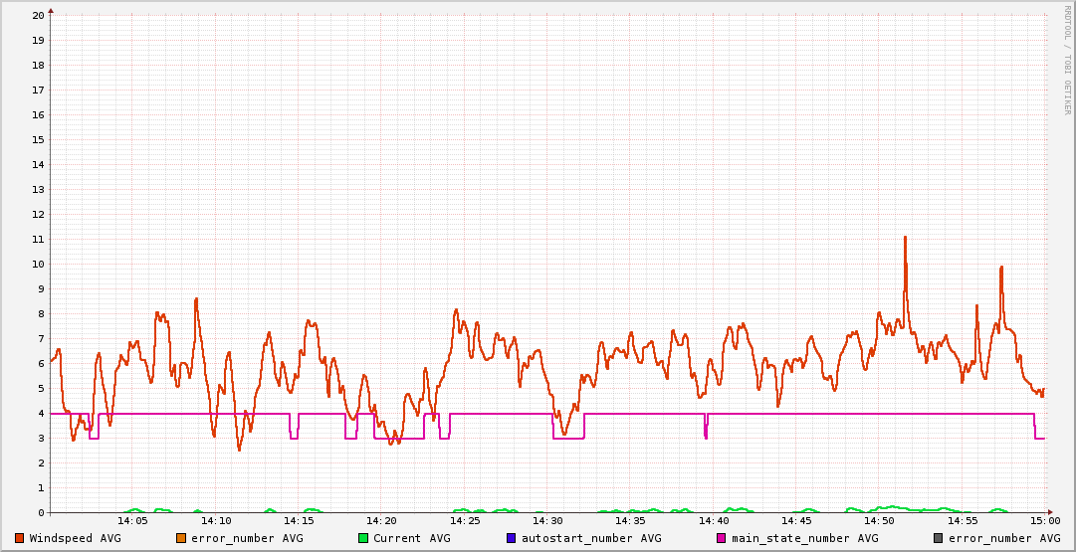Click the 14:40 time axis label

click(715, 521)
